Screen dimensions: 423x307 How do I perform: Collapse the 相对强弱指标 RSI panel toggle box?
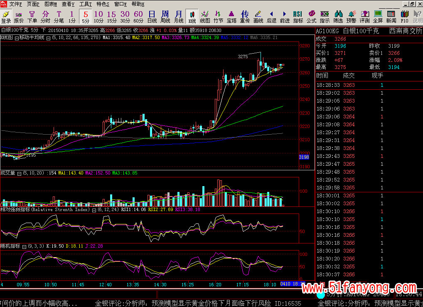pos(94,210)
